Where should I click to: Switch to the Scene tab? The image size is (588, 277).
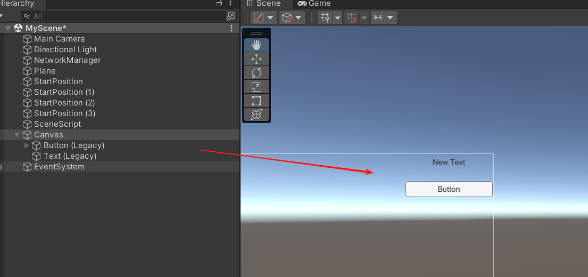tap(263, 4)
